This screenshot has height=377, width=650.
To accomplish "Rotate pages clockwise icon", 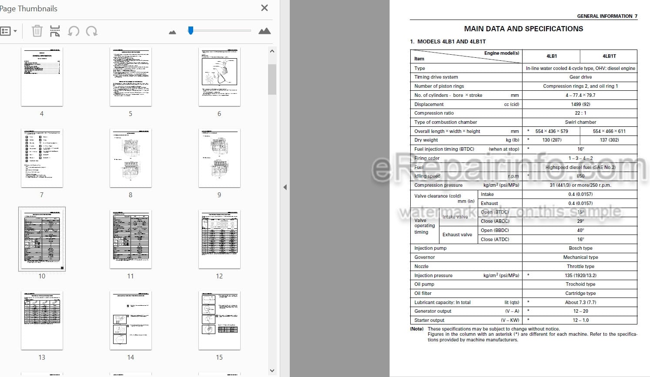I will coord(92,31).
